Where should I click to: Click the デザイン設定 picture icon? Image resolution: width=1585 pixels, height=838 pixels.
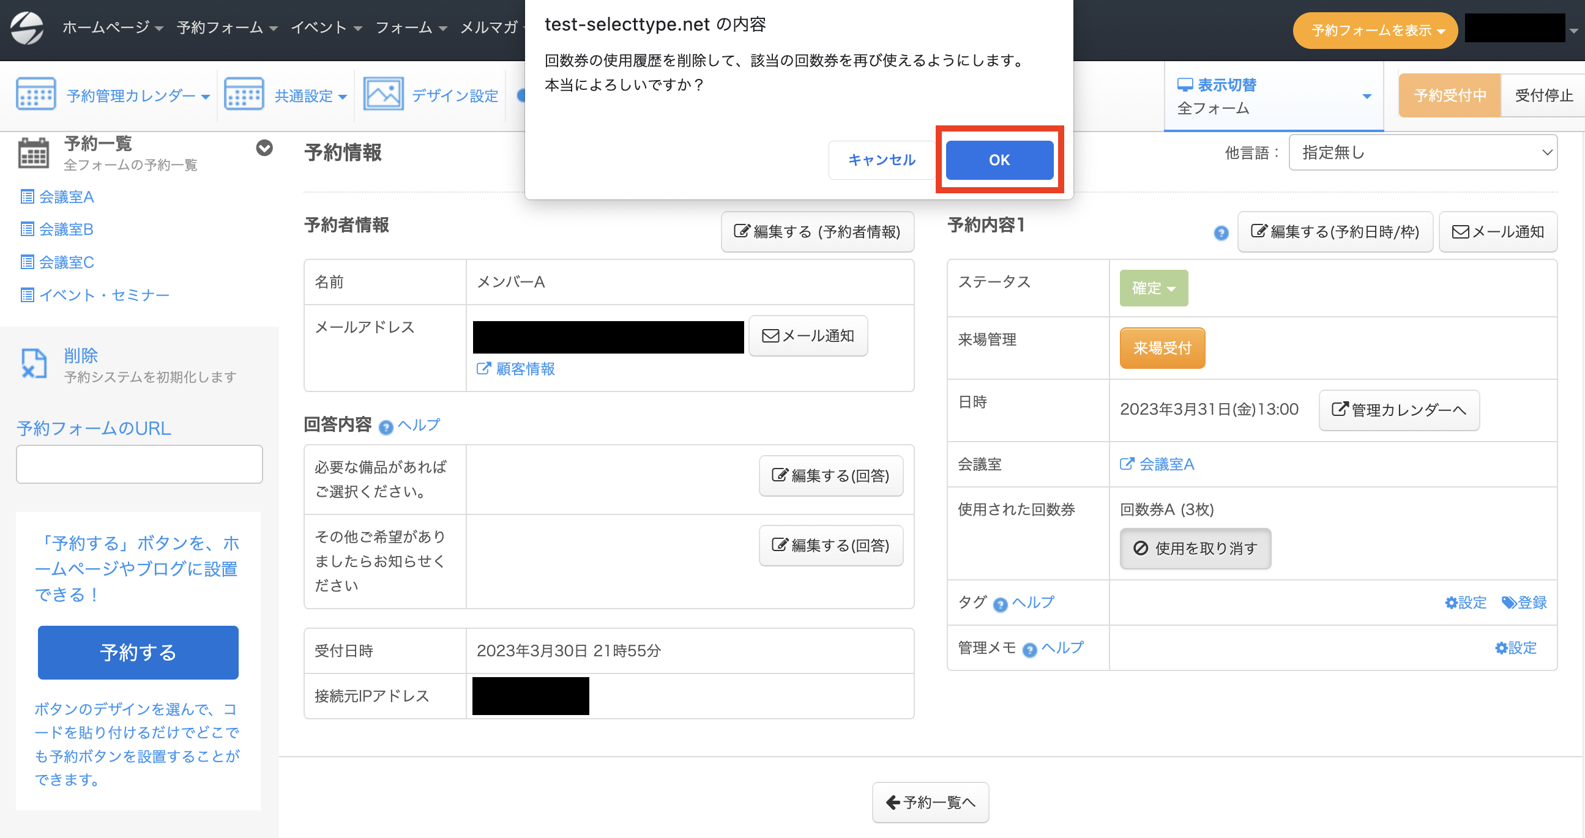click(x=383, y=95)
